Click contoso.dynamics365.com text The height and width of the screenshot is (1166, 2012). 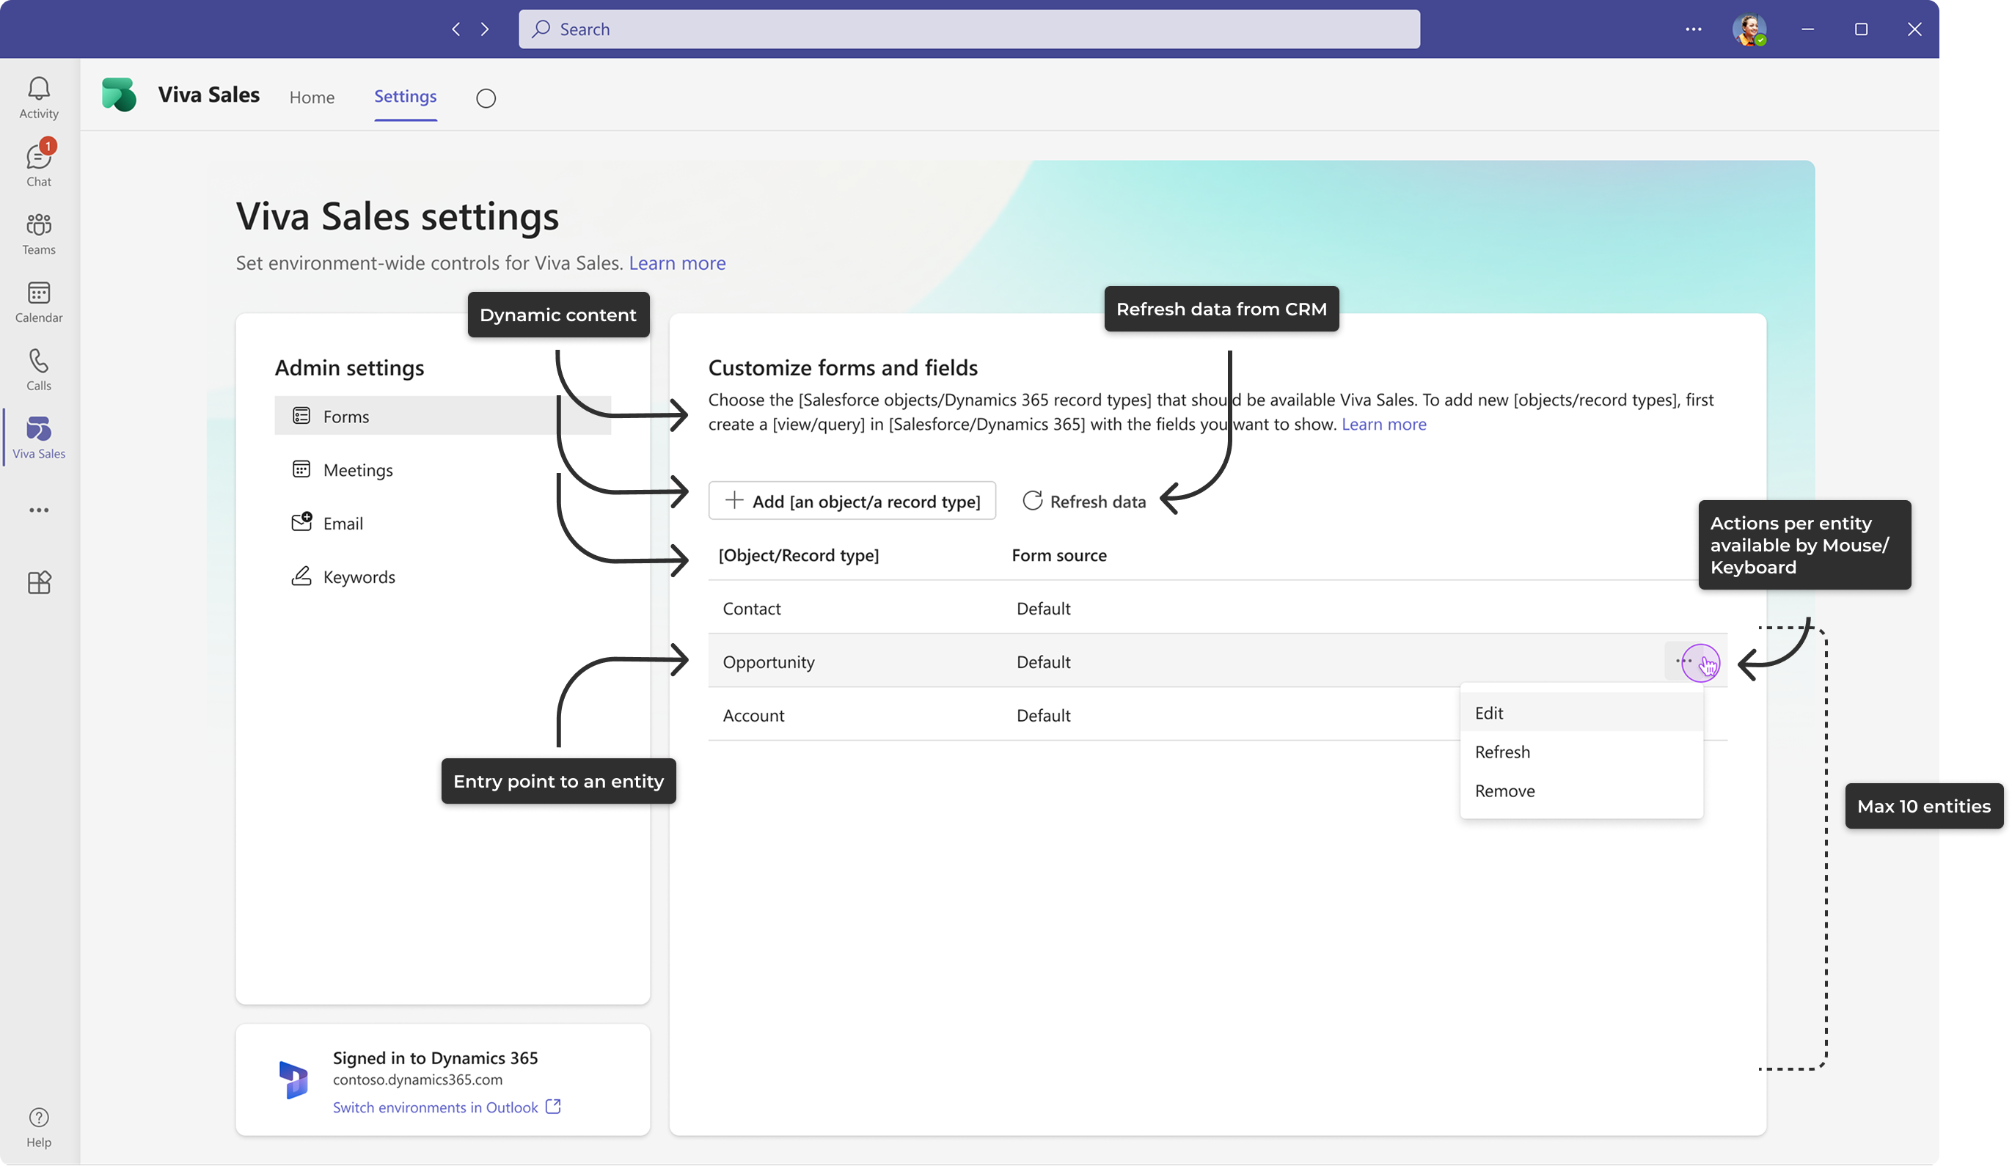tap(417, 1079)
